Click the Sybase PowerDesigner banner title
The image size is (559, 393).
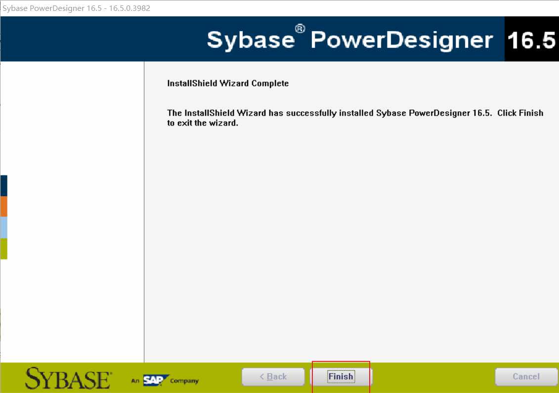click(350, 39)
